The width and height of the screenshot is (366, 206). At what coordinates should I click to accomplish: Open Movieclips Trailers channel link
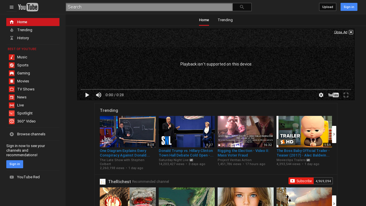(x=291, y=160)
